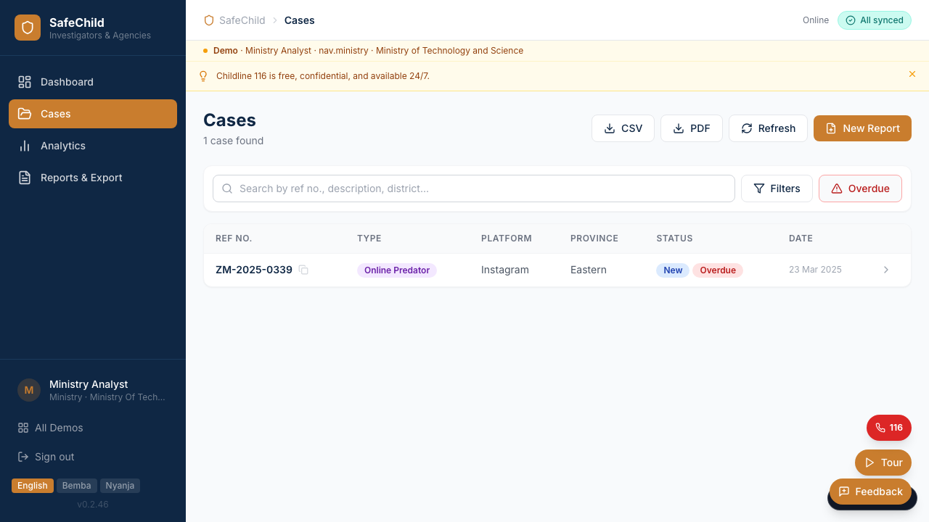
Task: Click the breadcrumb shield icon
Action: [209, 20]
